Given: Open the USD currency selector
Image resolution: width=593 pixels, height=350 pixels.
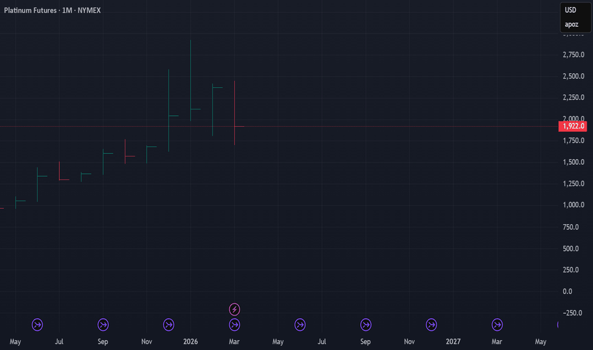Looking at the screenshot, I should point(571,10).
